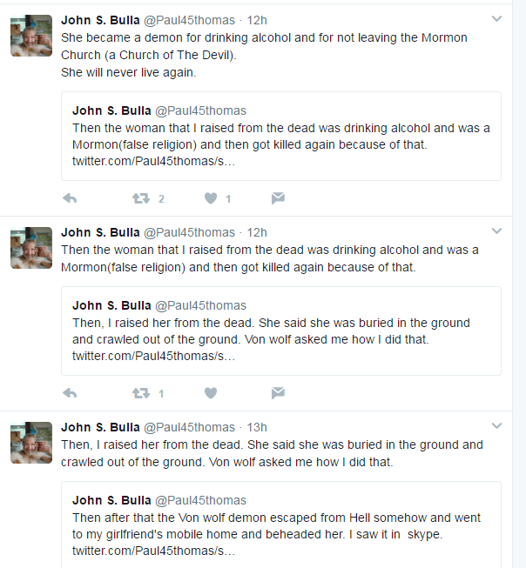Open quoted tweet about raising her from dead
Image resolution: width=526 pixels, height=568 pixels.
click(x=281, y=331)
